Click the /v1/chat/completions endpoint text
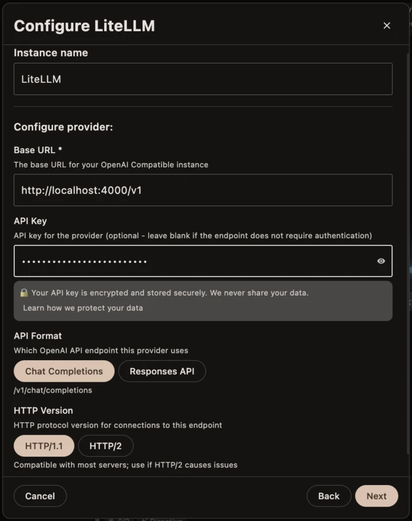Image resolution: width=412 pixels, height=521 pixels. click(53, 390)
